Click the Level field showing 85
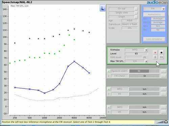 136,54
